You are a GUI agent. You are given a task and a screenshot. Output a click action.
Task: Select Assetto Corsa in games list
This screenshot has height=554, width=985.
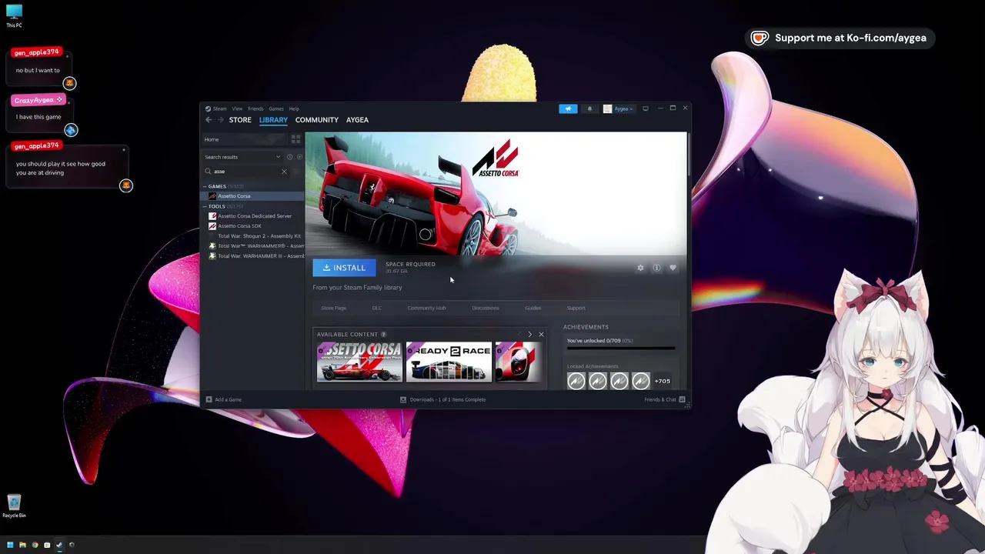point(253,196)
